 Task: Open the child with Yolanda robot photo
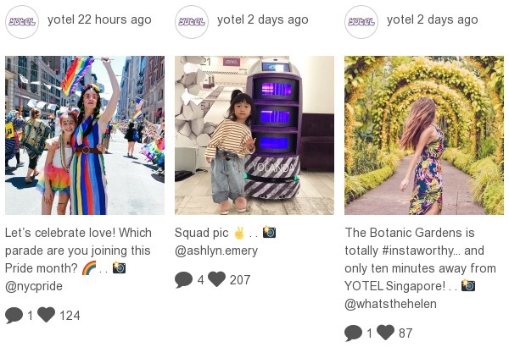point(255,135)
